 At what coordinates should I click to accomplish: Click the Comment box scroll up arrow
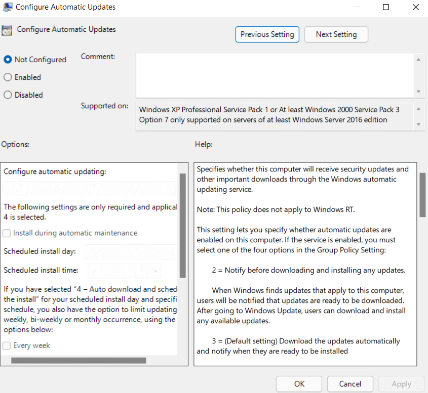[x=418, y=60]
